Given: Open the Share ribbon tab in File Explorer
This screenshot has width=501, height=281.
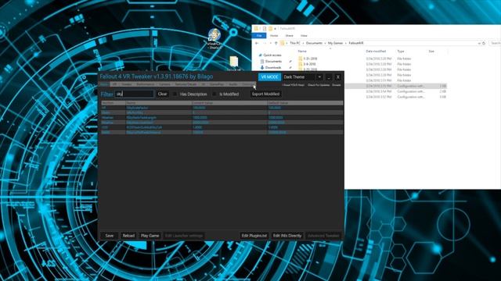Looking at the screenshot, I should coord(289,36).
